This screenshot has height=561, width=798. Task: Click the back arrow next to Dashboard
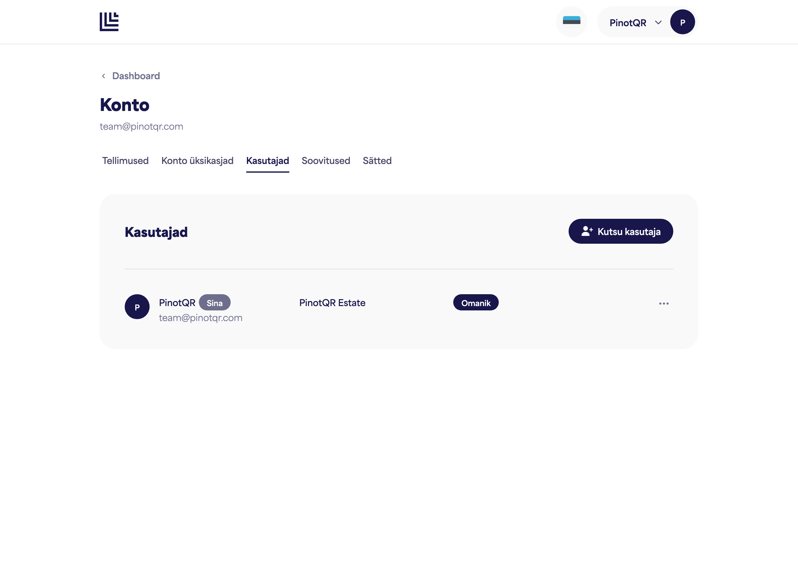click(103, 76)
